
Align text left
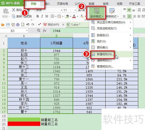point(124,16)
